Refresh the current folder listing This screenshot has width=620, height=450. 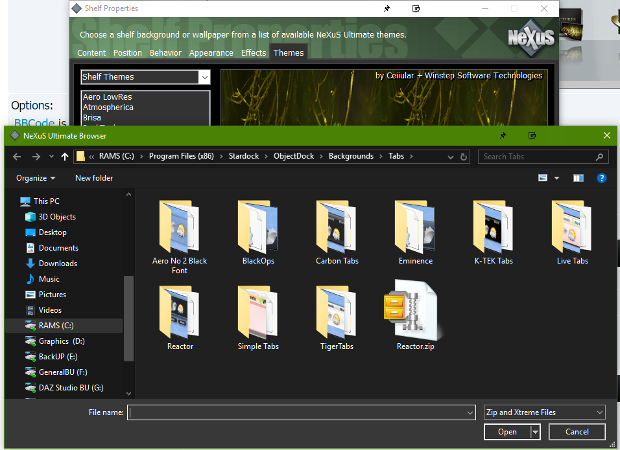[464, 157]
